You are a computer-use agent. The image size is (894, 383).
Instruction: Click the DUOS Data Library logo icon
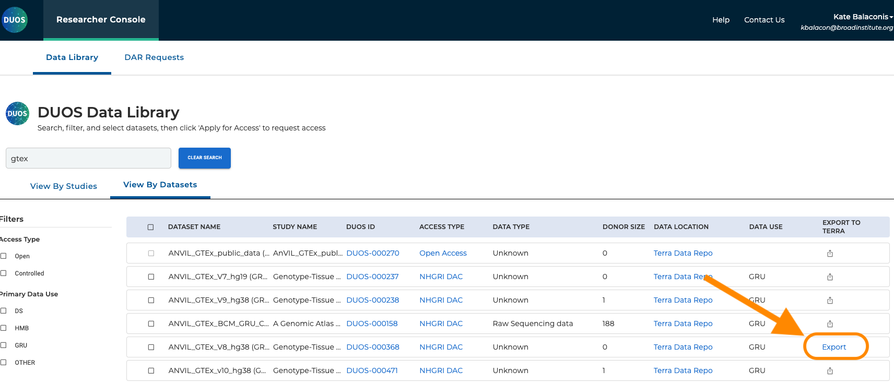17,113
